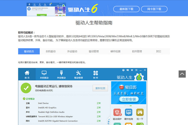This screenshot has height=125, width=188.
Task: Click the 驱动人生 6 banner logo
Action: [x=83, y=9]
